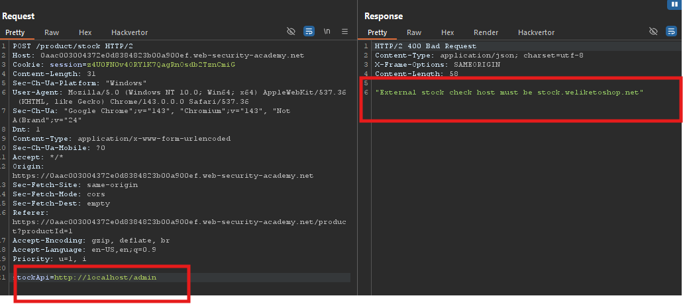Image resolution: width=683 pixels, height=304 pixels.
Task: Click the 'External stock check host' error message
Action: [509, 93]
